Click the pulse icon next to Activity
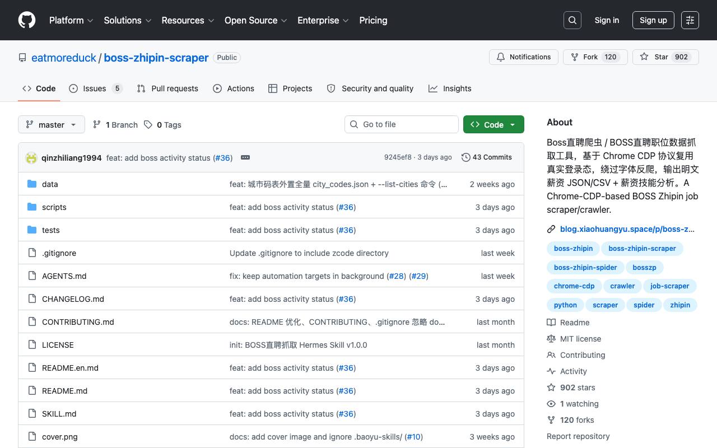The image size is (717, 448). click(x=551, y=371)
